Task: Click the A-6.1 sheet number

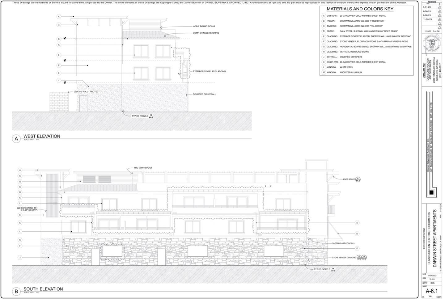Action: coord(431,291)
